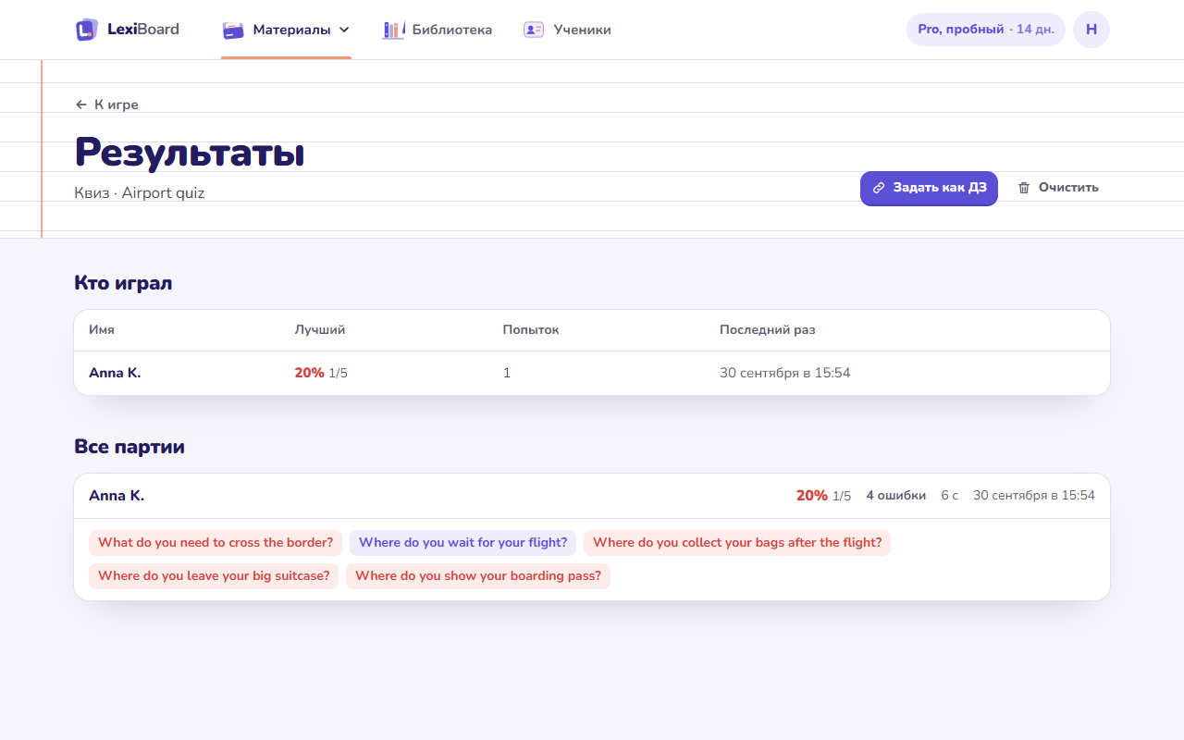Open the Ученики section
The width and height of the screenshot is (1184, 740).
point(567,30)
